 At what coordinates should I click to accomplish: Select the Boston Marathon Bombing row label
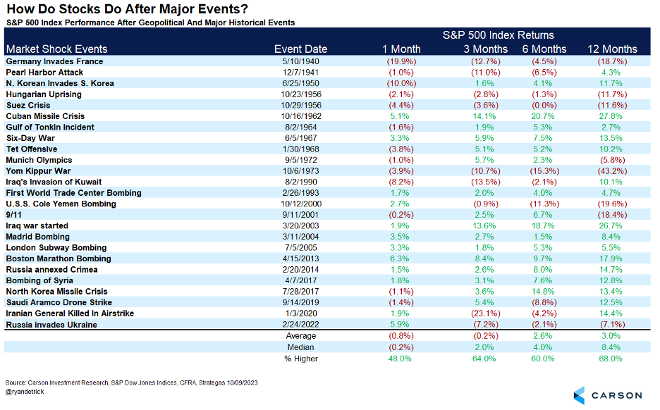pyautogui.click(x=59, y=259)
